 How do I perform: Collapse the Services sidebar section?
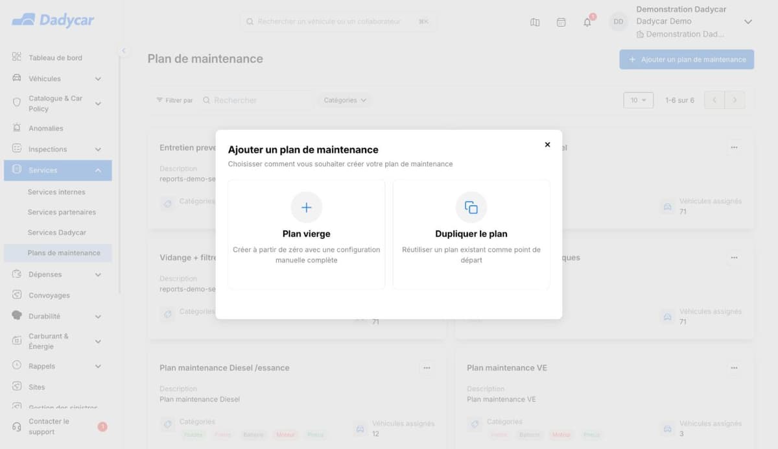[x=98, y=170]
